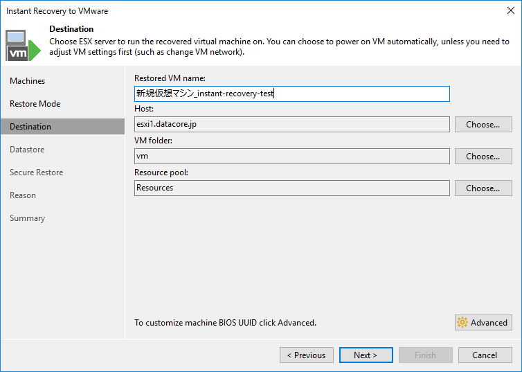
Task: Open the Restore Mode step
Action: tap(35, 104)
